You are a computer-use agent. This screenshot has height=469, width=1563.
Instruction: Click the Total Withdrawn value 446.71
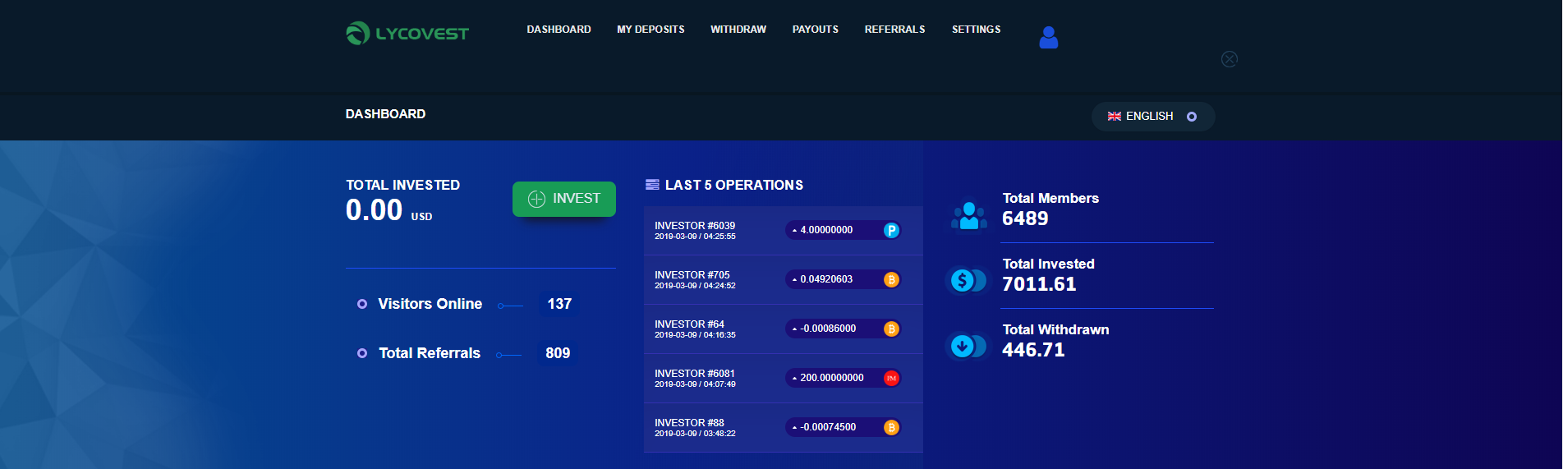click(x=1033, y=350)
